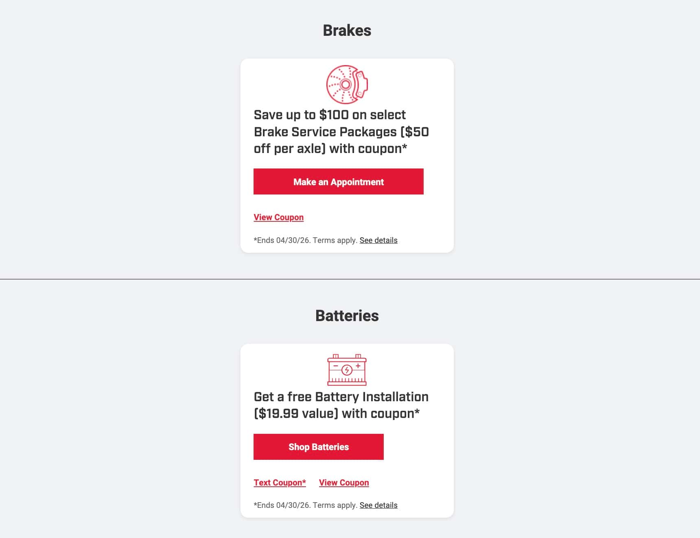Open See details link for brake offer
This screenshot has height=538, width=700.
click(x=378, y=240)
